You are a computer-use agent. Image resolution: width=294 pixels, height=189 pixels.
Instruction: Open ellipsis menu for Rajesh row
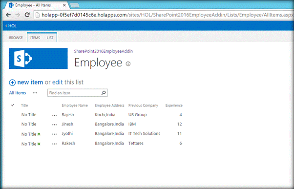click(x=54, y=115)
